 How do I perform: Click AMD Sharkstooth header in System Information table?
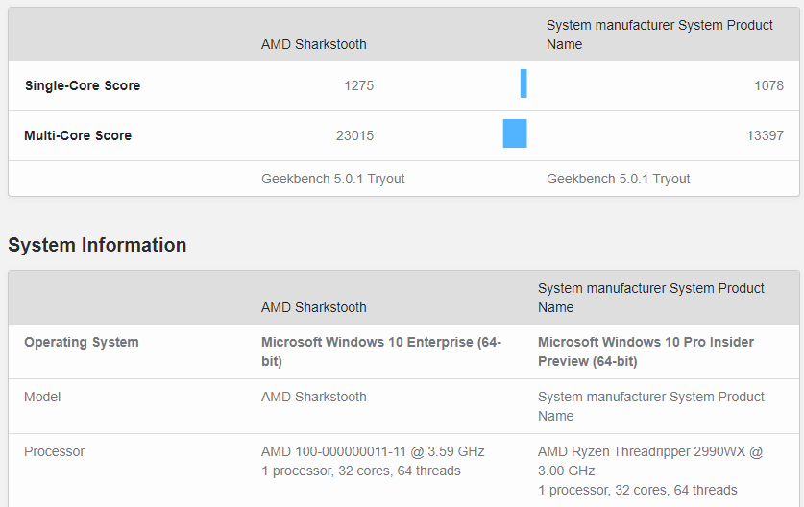(314, 307)
